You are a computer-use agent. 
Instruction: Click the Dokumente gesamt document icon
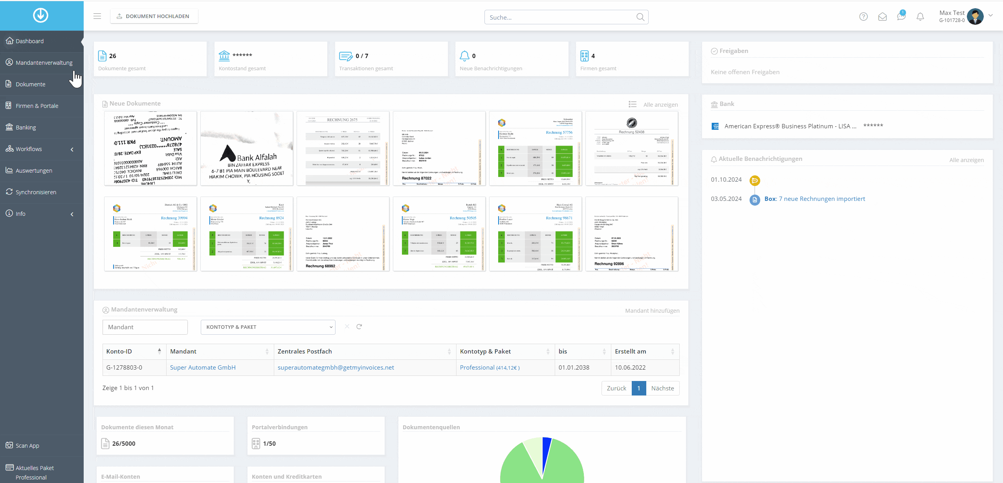pyautogui.click(x=102, y=56)
